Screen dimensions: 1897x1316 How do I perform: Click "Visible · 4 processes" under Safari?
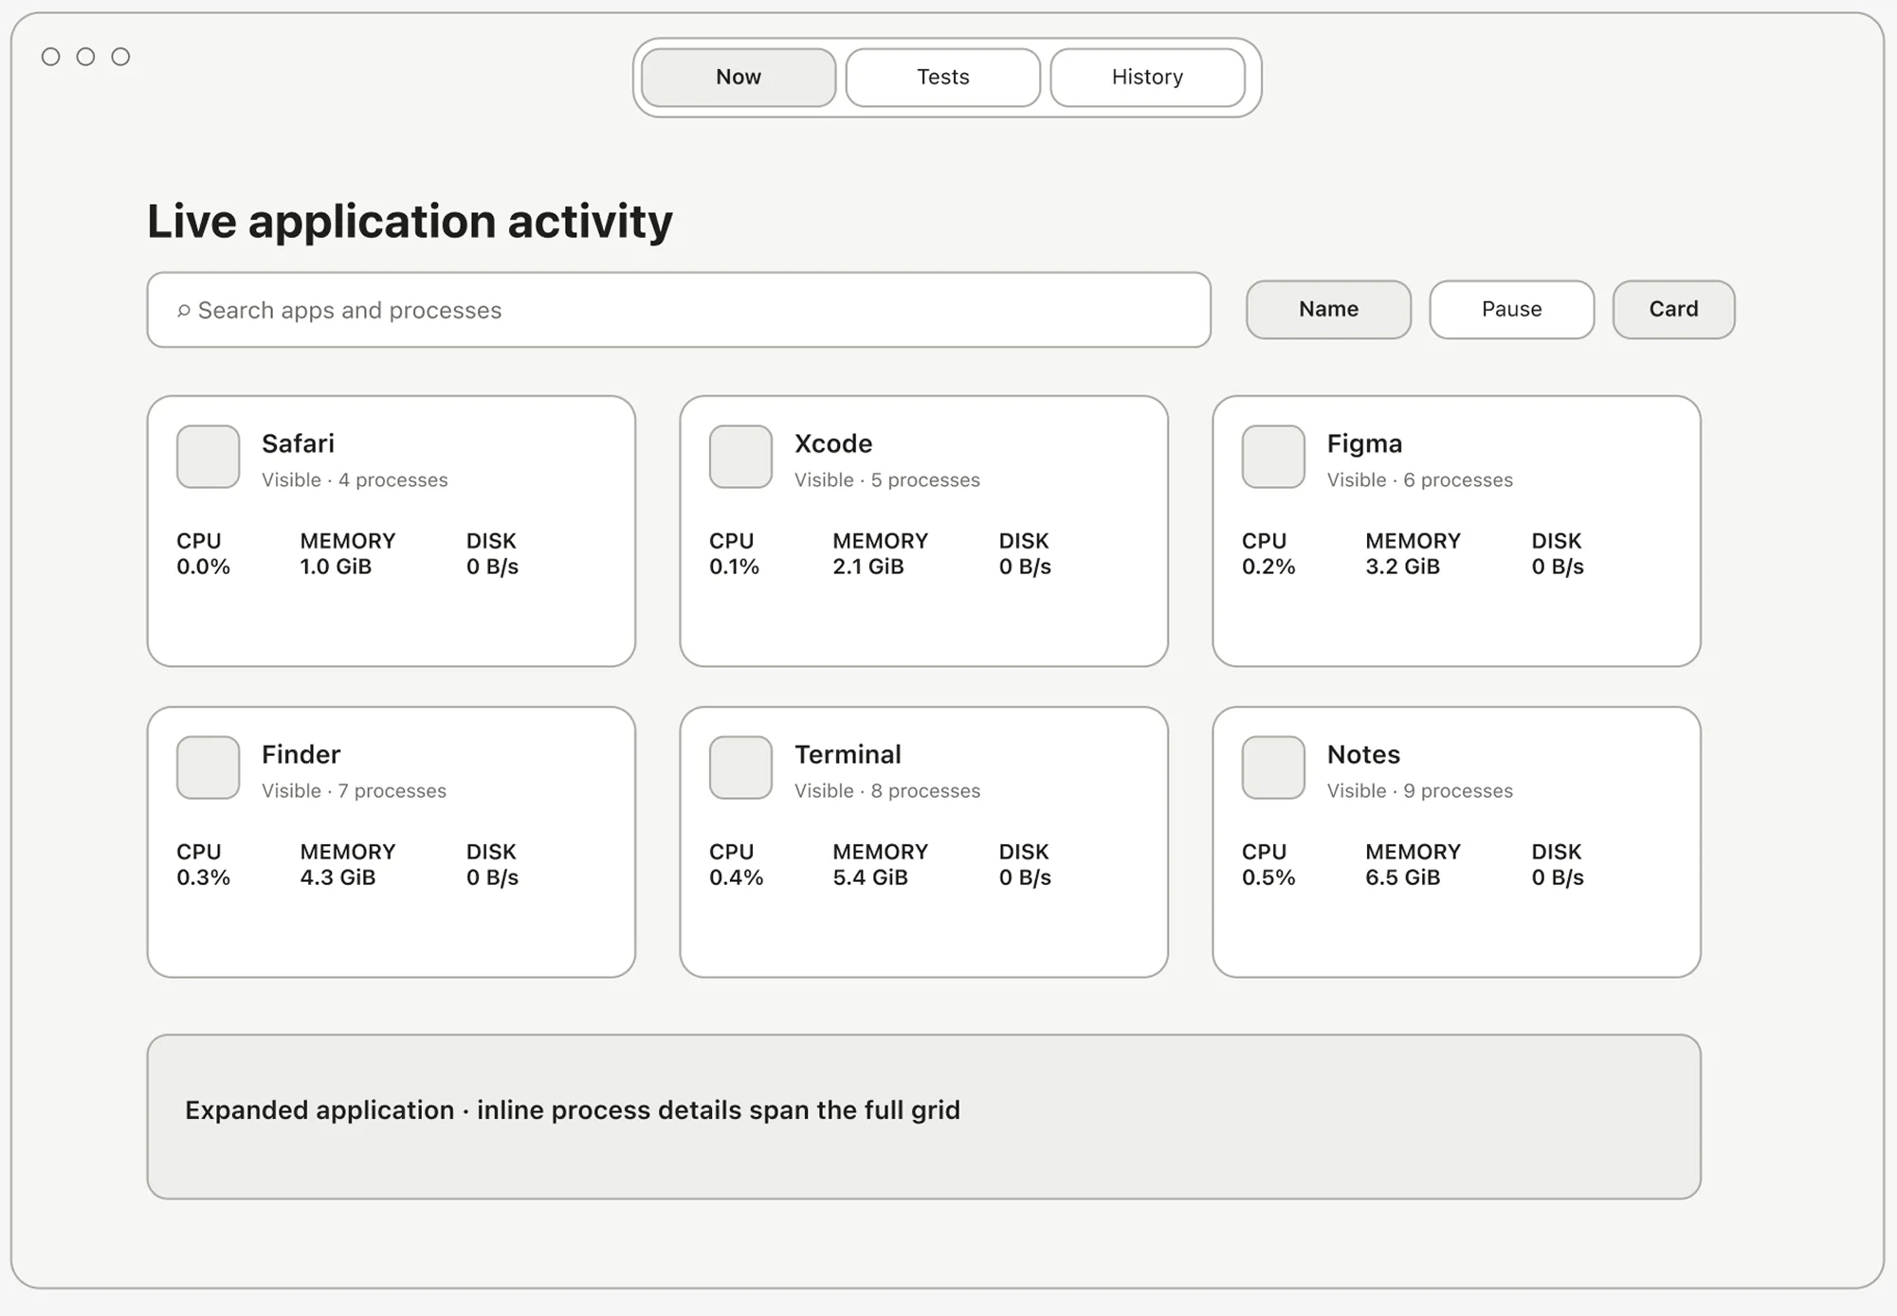pyautogui.click(x=355, y=480)
